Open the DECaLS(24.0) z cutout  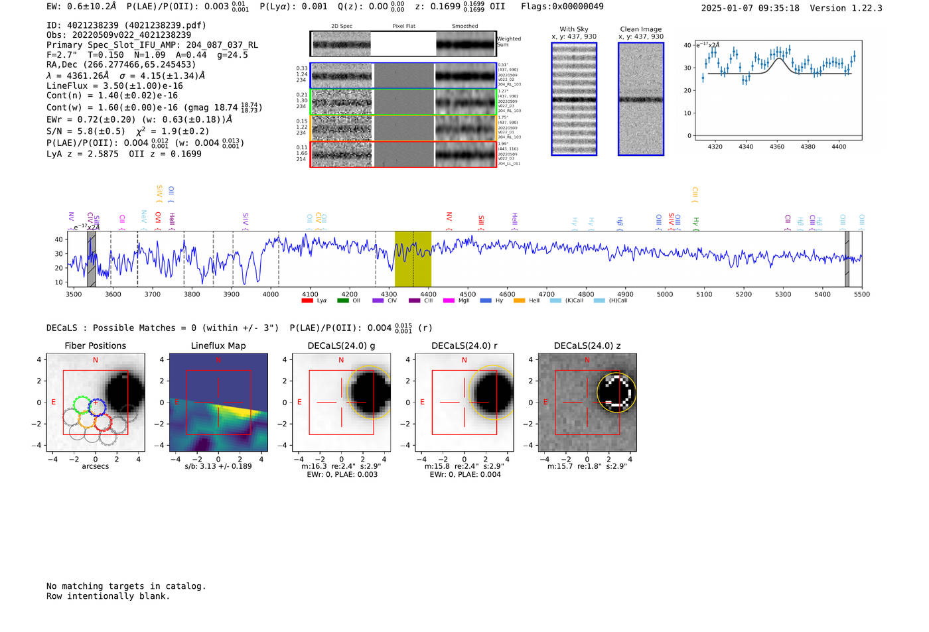(x=587, y=403)
